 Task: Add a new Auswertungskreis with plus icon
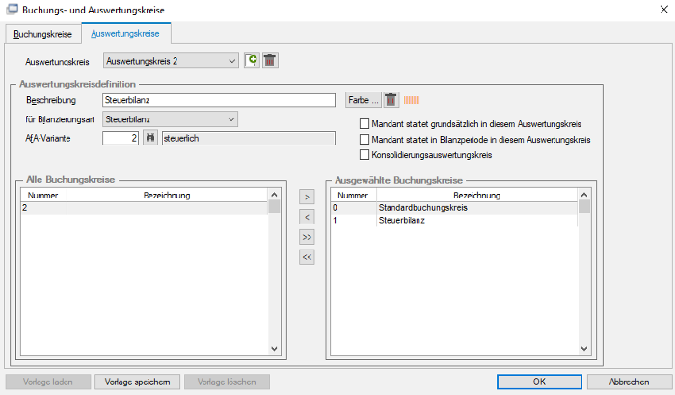click(252, 61)
